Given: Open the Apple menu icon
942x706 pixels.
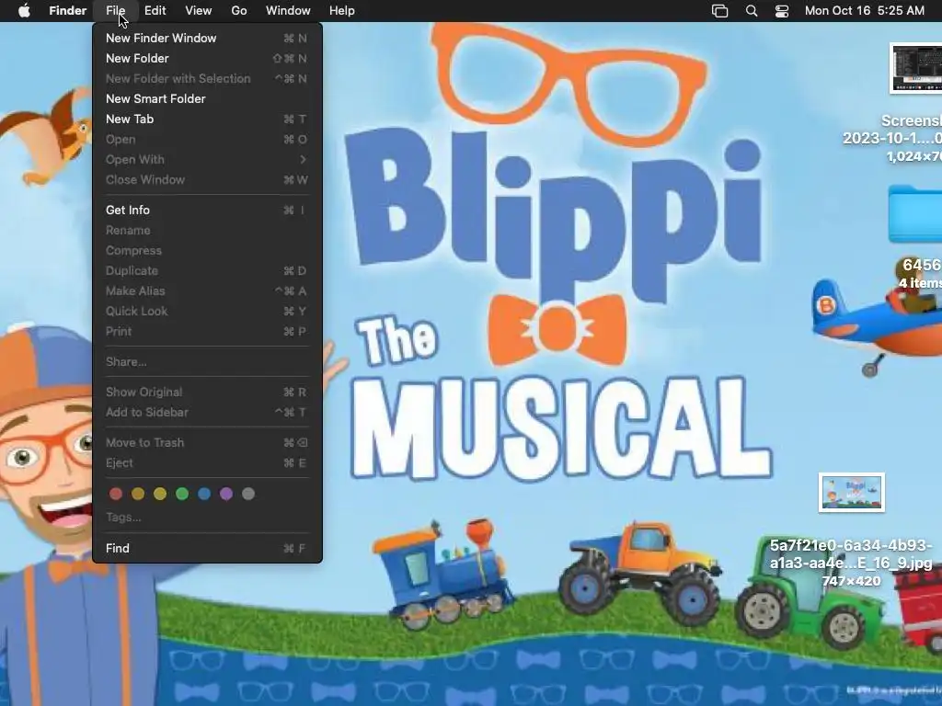Looking at the screenshot, I should click(24, 11).
